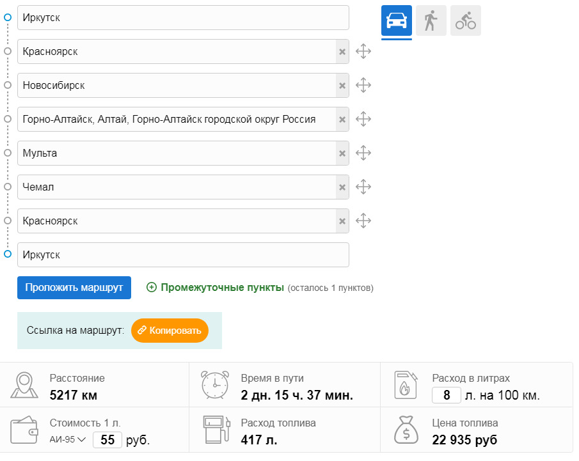579x461 pixels.
Task: Copy the route link with Копировать
Action: tap(170, 331)
